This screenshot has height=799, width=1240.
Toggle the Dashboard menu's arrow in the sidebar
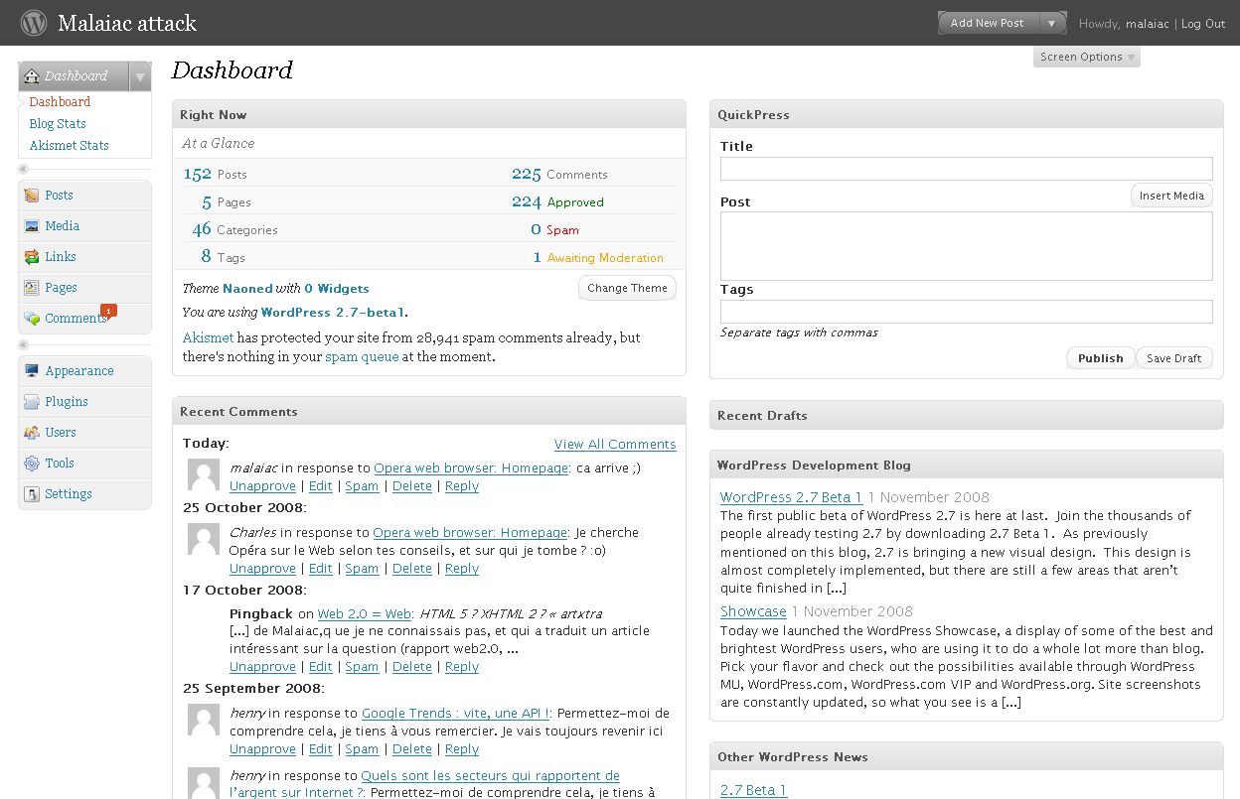140,76
